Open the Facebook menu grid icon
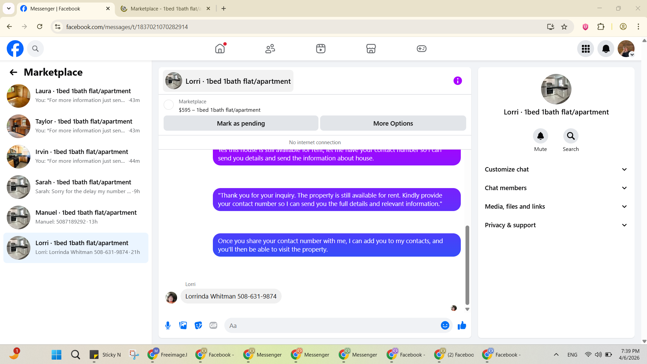The image size is (647, 364). click(586, 49)
